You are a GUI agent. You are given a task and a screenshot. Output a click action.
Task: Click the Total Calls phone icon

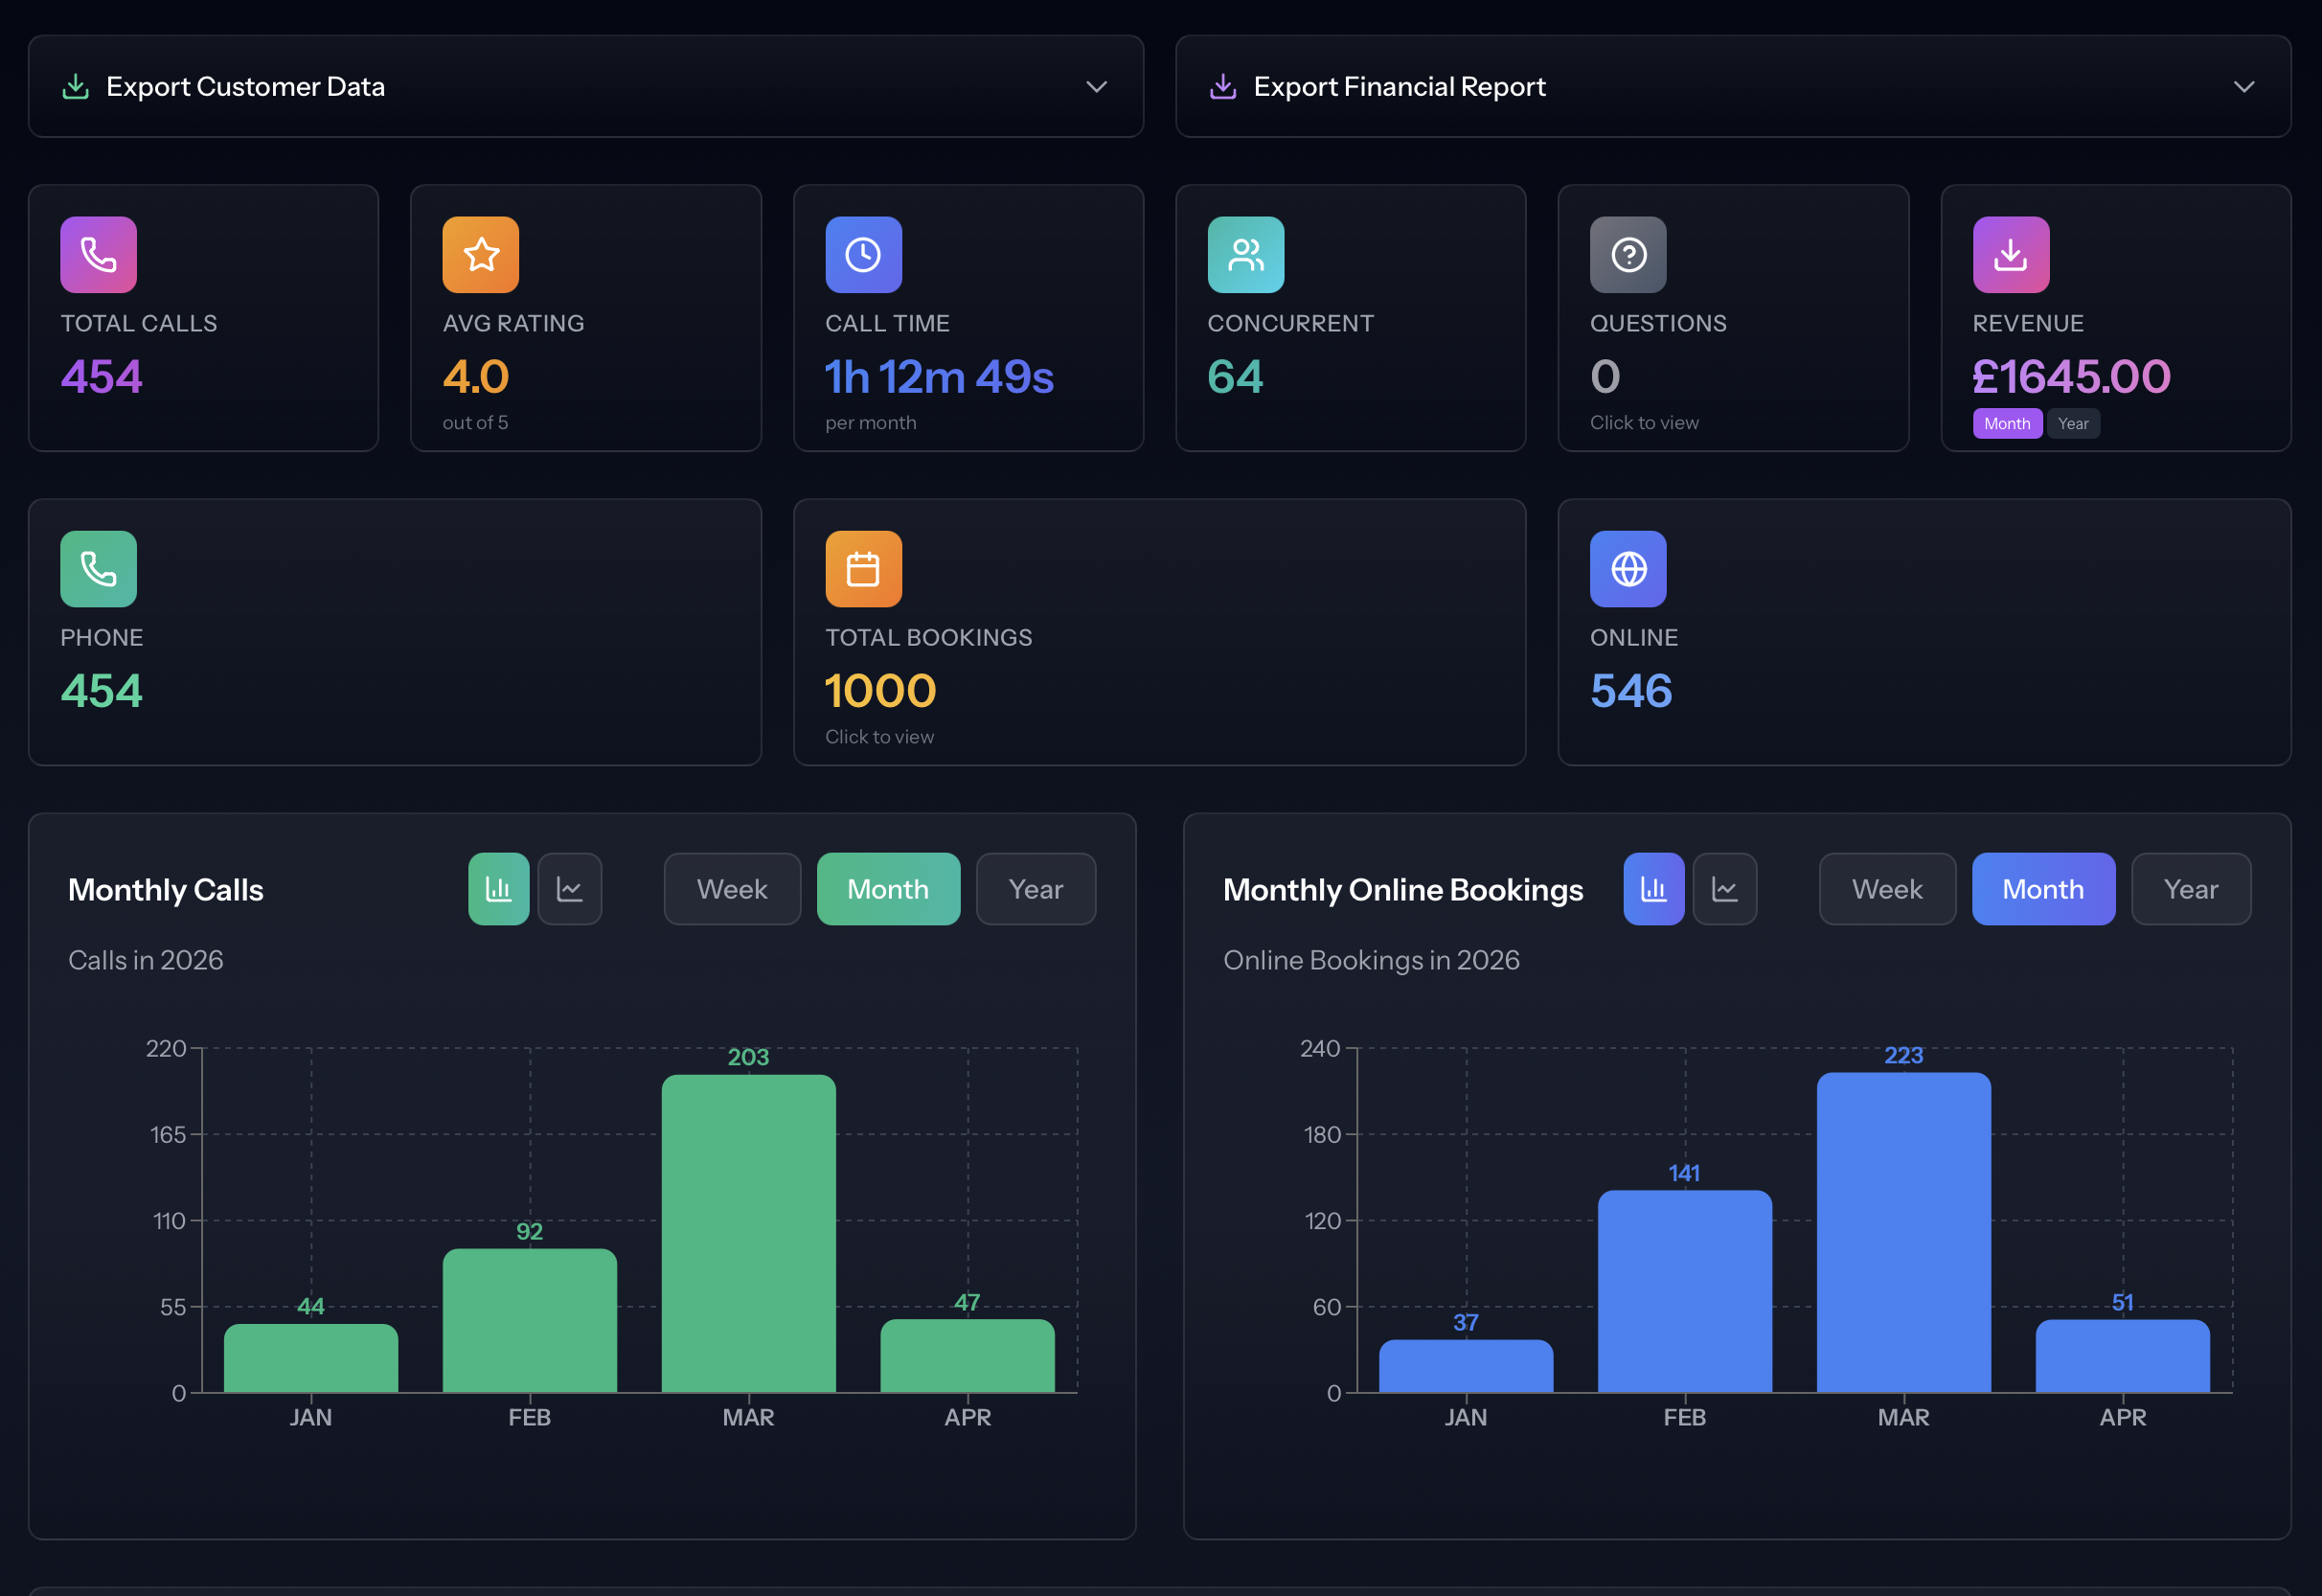(98, 254)
